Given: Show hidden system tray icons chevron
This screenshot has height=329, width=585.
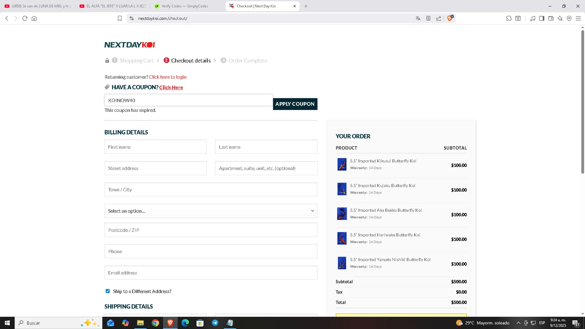Looking at the screenshot, I should pyautogui.click(x=518, y=323).
